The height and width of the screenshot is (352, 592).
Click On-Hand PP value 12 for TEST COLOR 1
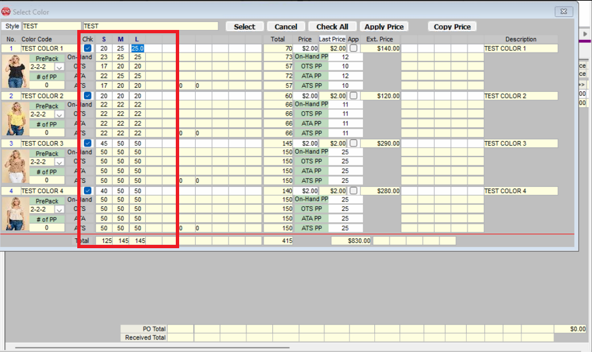[x=346, y=57]
